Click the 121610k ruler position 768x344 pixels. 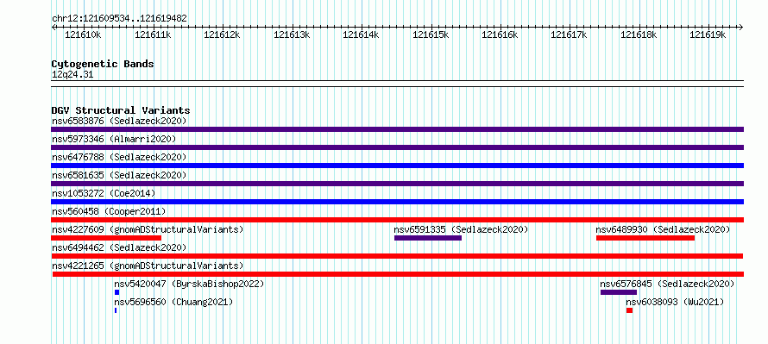tap(83, 34)
